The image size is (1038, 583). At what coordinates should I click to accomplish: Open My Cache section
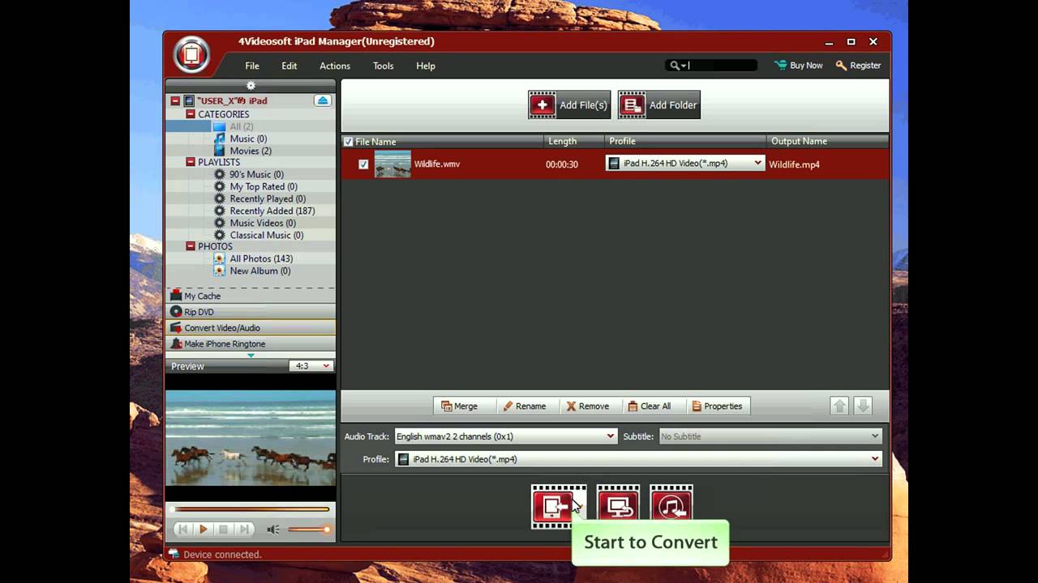coord(251,296)
